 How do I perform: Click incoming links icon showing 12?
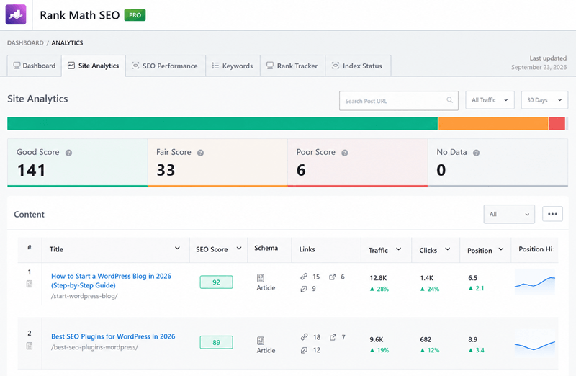pos(304,350)
